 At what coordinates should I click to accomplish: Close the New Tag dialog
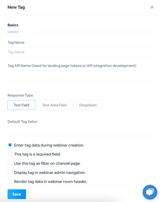pos(152,7)
